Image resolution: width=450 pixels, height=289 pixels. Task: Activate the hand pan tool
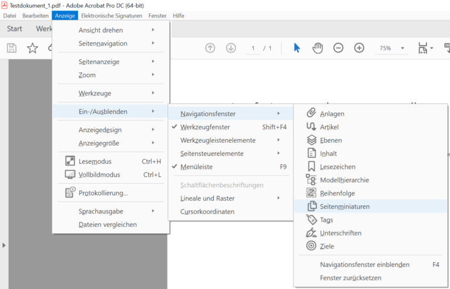point(318,48)
